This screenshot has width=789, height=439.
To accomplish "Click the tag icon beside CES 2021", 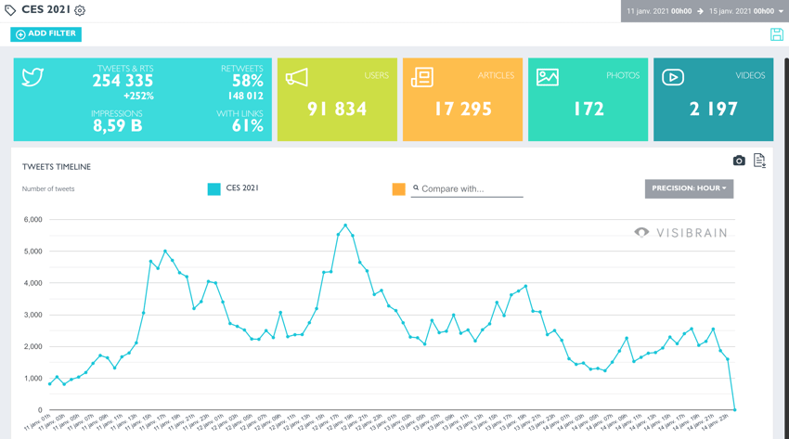I will pyautogui.click(x=10, y=11).
